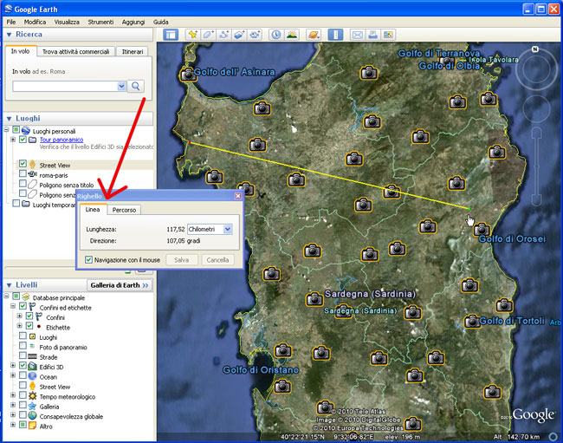
Task: Click the print toolbar icon
Action: tap(372, 35)
